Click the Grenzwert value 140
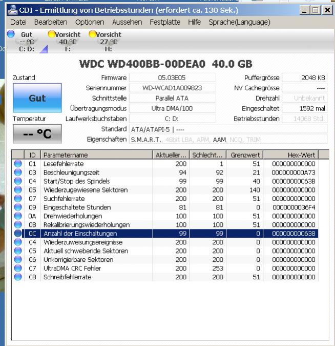Image resolution: width=335 pixels, height=346 pixels. [255, 190]
